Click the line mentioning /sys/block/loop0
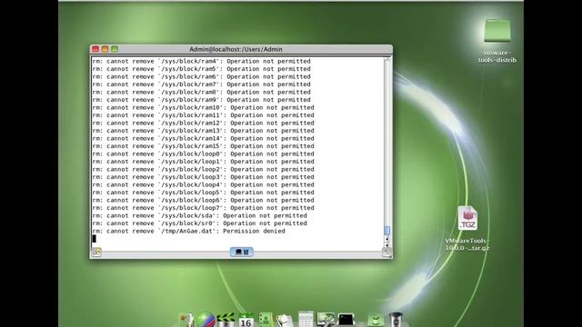 coord(203,154)
